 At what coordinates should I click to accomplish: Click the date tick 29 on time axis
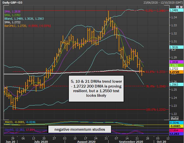click(x=13, y=138)
